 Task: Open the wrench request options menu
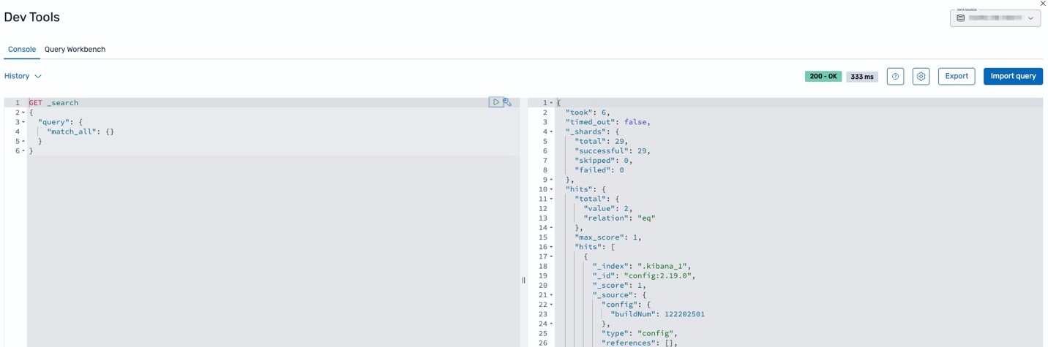(507, 102)
